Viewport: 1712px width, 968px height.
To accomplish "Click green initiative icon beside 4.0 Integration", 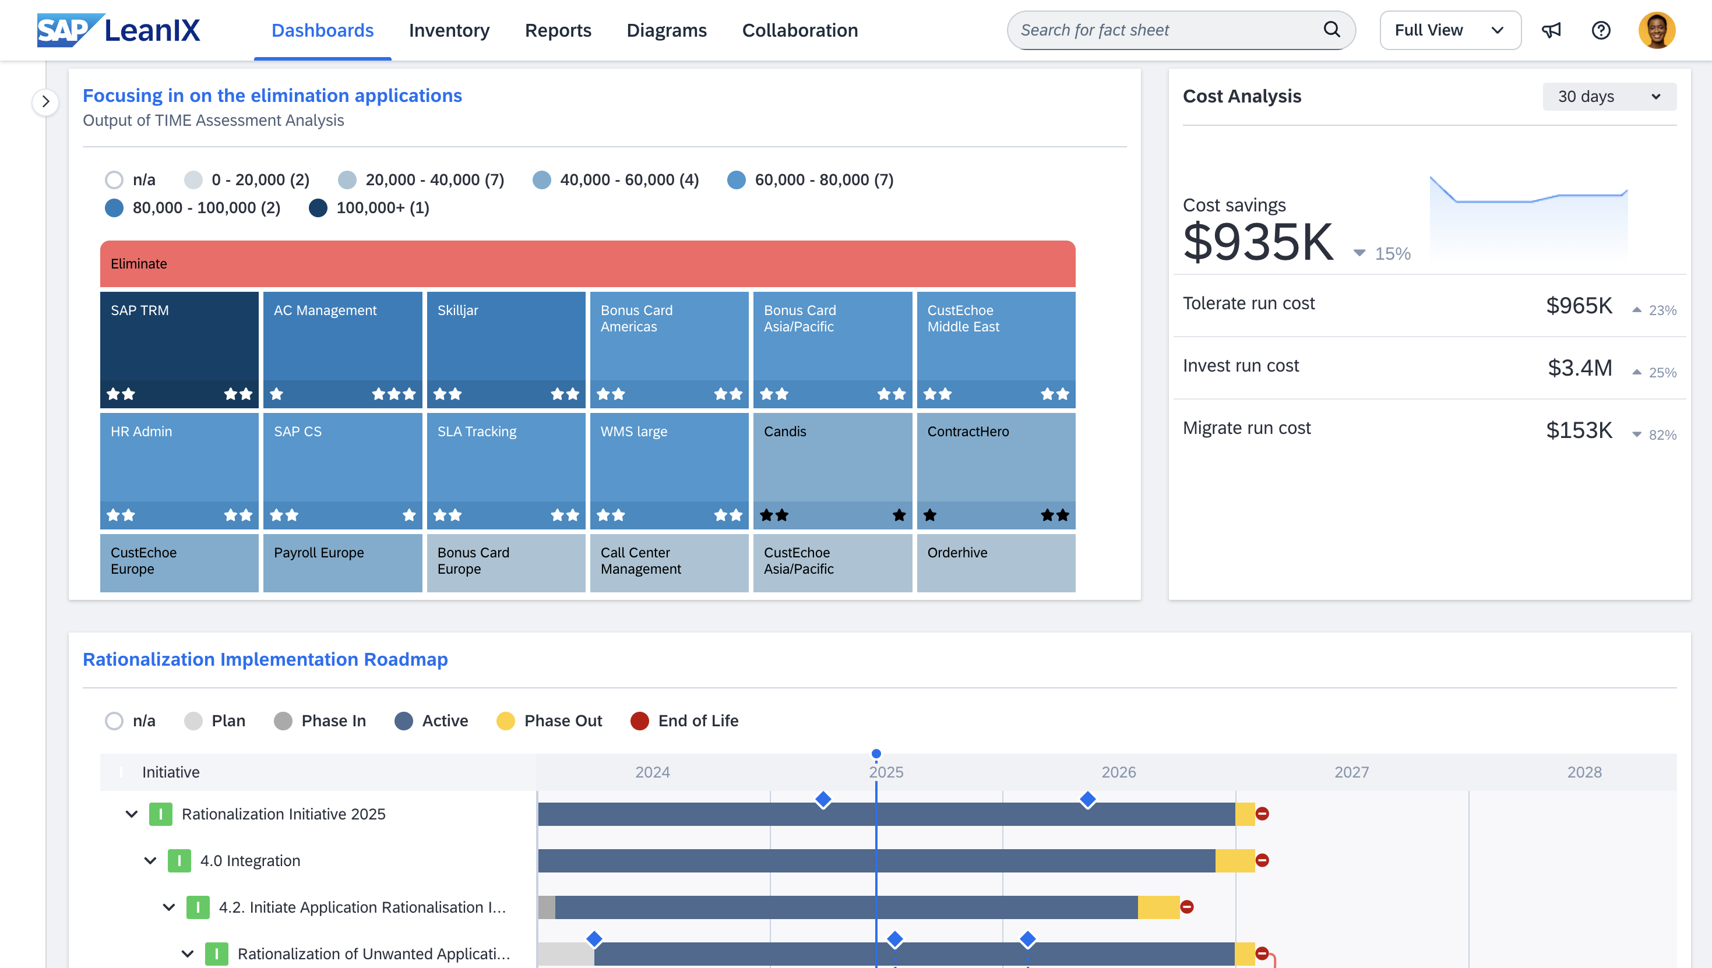I will click(179, 860).
